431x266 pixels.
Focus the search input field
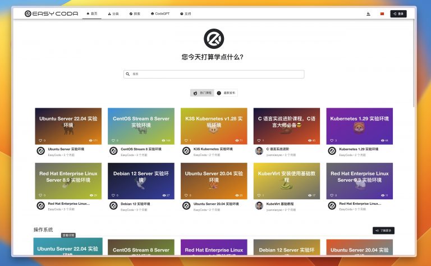pos(214,74)
